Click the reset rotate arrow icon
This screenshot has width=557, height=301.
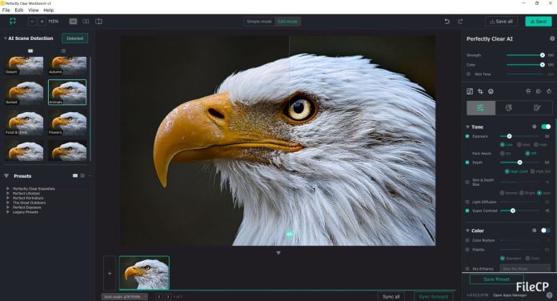point(549,91)
